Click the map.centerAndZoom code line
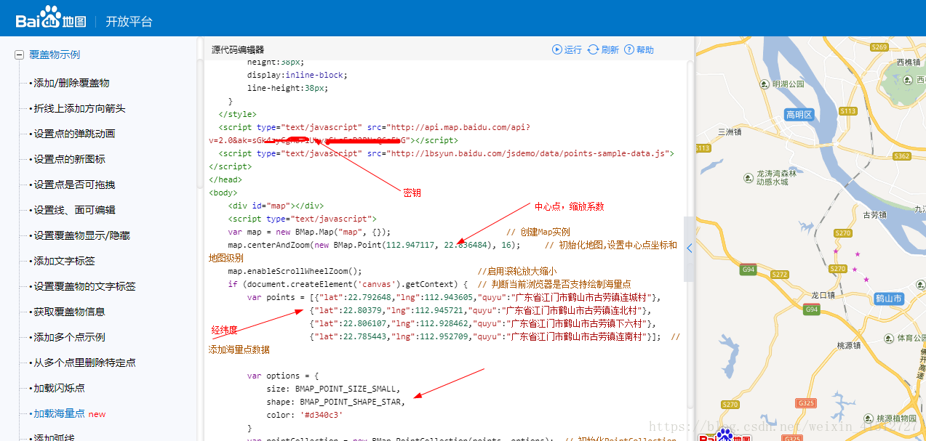This screenshot has height=441, width=926. point(374,245)
